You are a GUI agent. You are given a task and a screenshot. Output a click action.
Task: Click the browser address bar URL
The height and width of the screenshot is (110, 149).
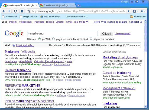pos(78,11)
